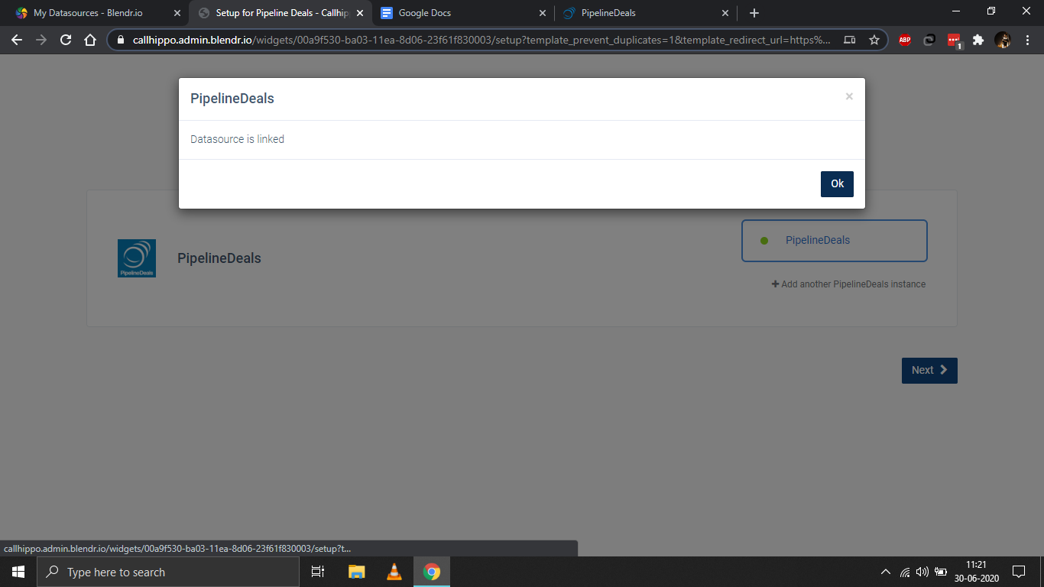Click the cast/screen icon in address bar
Screen dimensions: 1044x587
point(850,40)
